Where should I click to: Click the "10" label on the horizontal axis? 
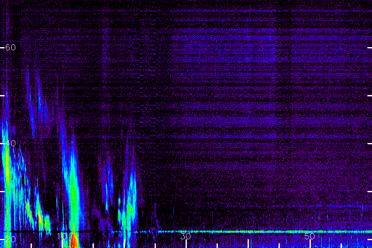(62, 236)
